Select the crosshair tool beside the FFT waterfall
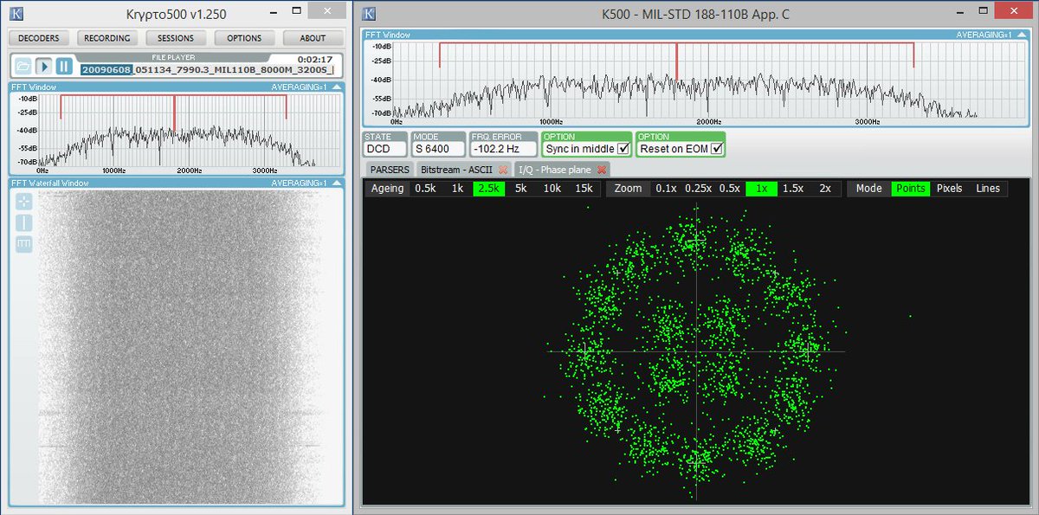 [23, 202]
